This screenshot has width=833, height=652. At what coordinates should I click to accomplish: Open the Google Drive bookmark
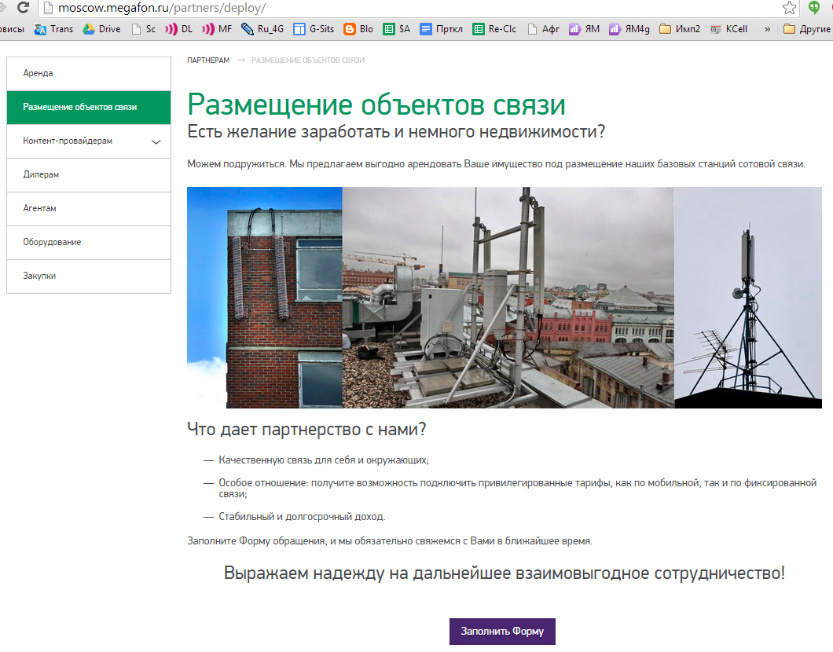pos(101,29)
